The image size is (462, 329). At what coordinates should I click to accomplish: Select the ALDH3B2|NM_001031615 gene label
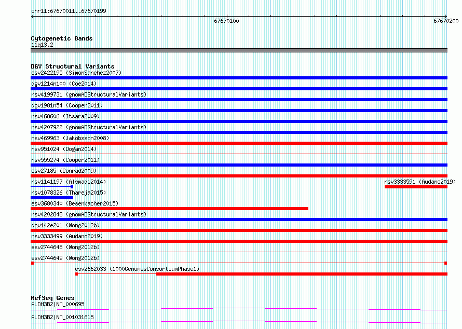pos(62,317)
